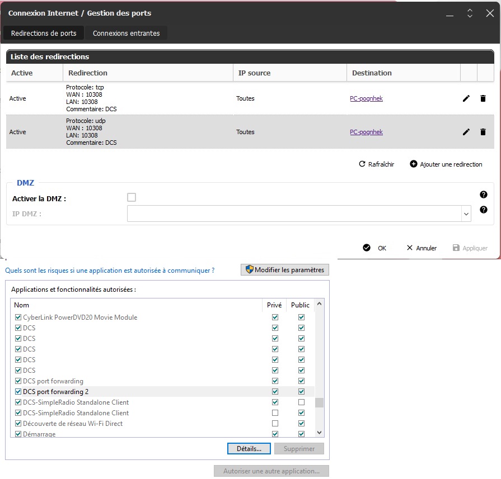Click the Destination column header

404,73
